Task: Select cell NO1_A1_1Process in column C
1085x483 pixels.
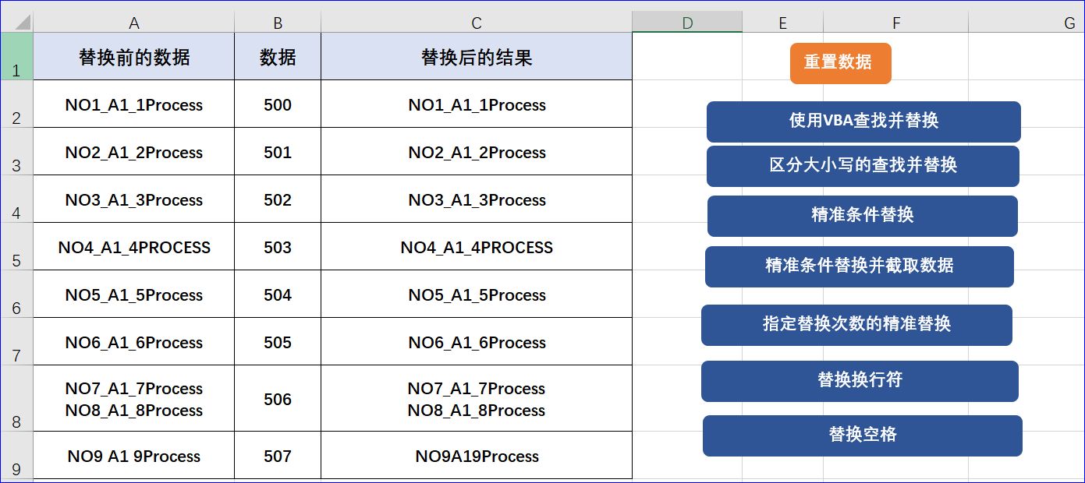Action: (x=477, y=104)
